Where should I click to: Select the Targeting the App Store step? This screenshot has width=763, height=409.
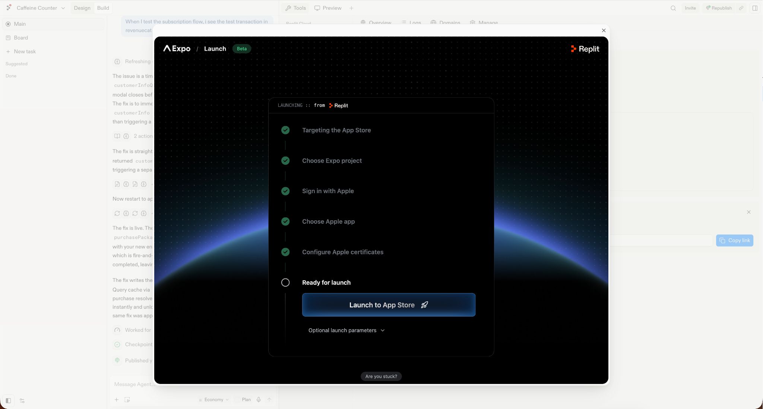336,130
